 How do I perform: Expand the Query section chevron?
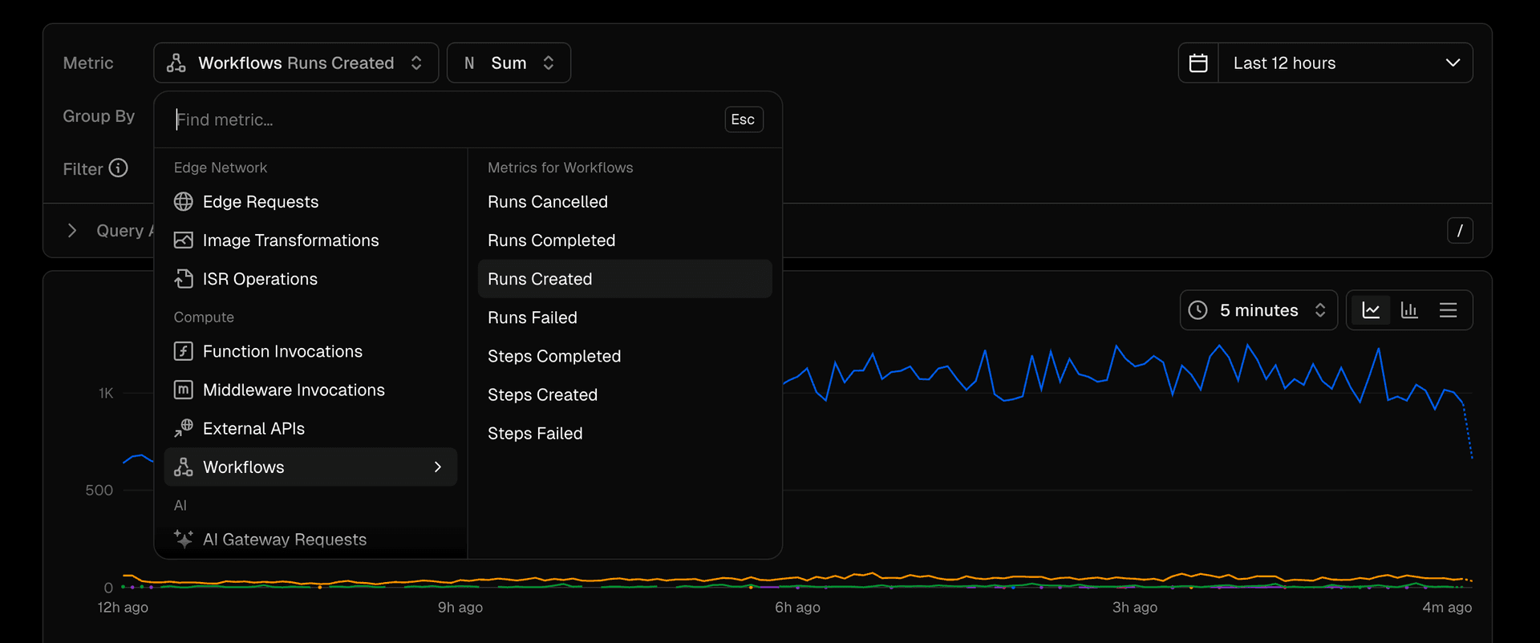[72, 231]
